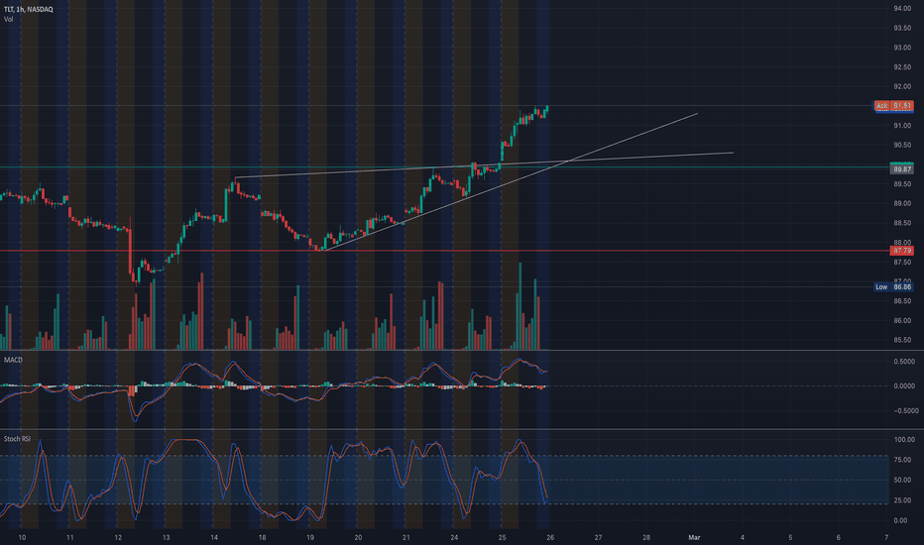Click the 89.87 price level label
The width and height of the screenshot is (924, 545).
point(902,169)
